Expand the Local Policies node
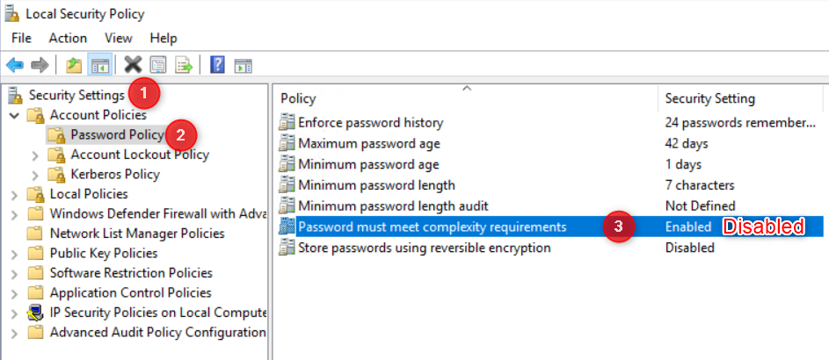 (x=14, y=194)
